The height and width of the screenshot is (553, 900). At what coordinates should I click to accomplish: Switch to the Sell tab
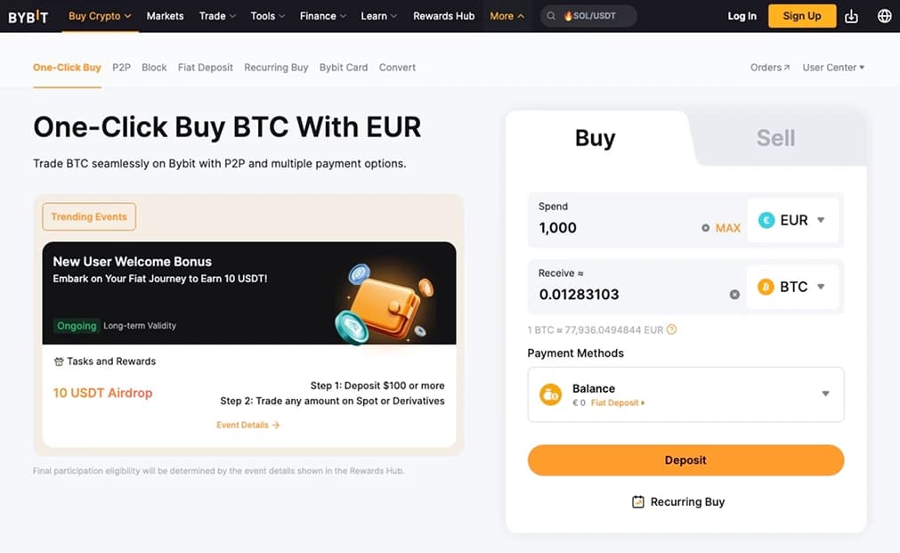point(774,137)
